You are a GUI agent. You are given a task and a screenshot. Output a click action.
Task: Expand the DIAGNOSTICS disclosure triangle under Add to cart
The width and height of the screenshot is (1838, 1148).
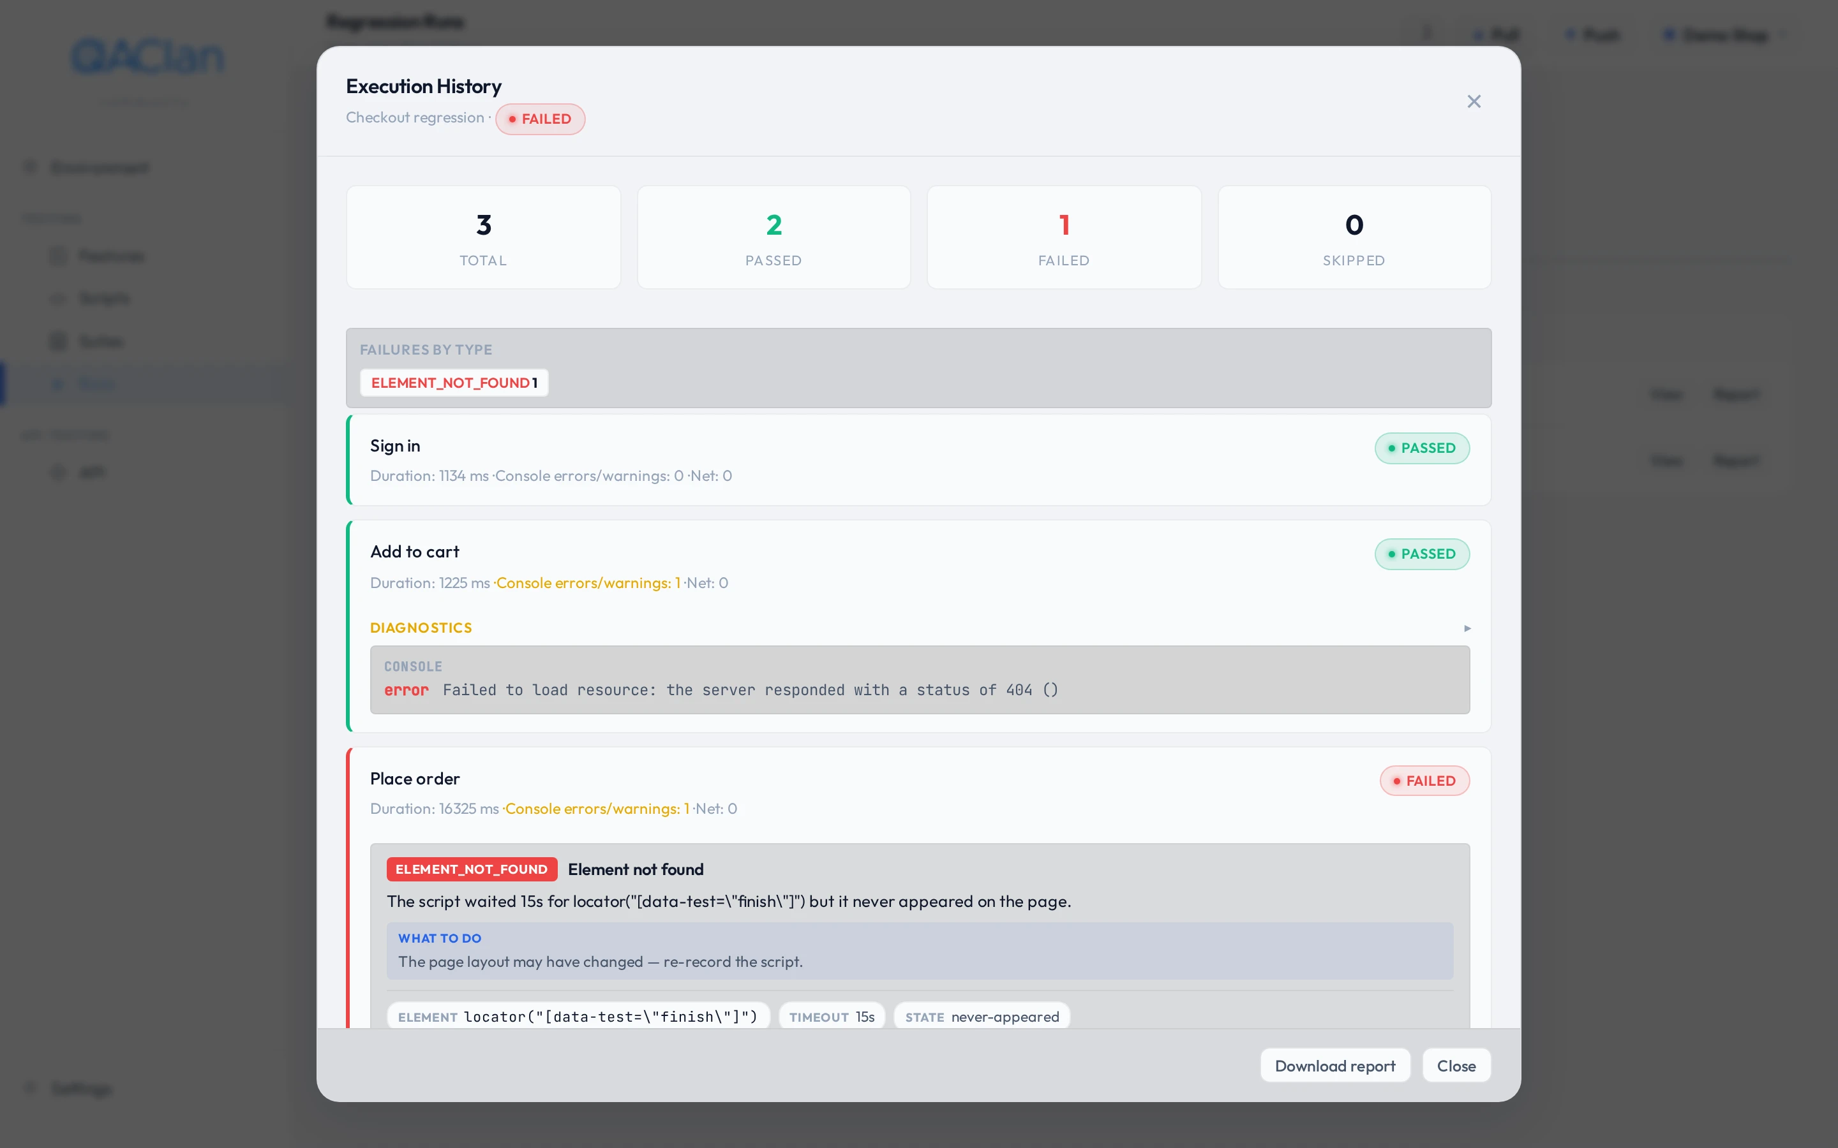(x=1467, y=628)
